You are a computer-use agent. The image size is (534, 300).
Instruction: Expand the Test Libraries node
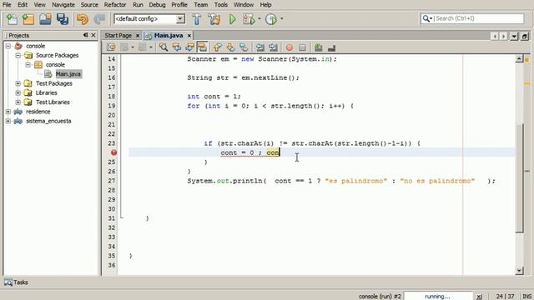click(x=18, y=102)
